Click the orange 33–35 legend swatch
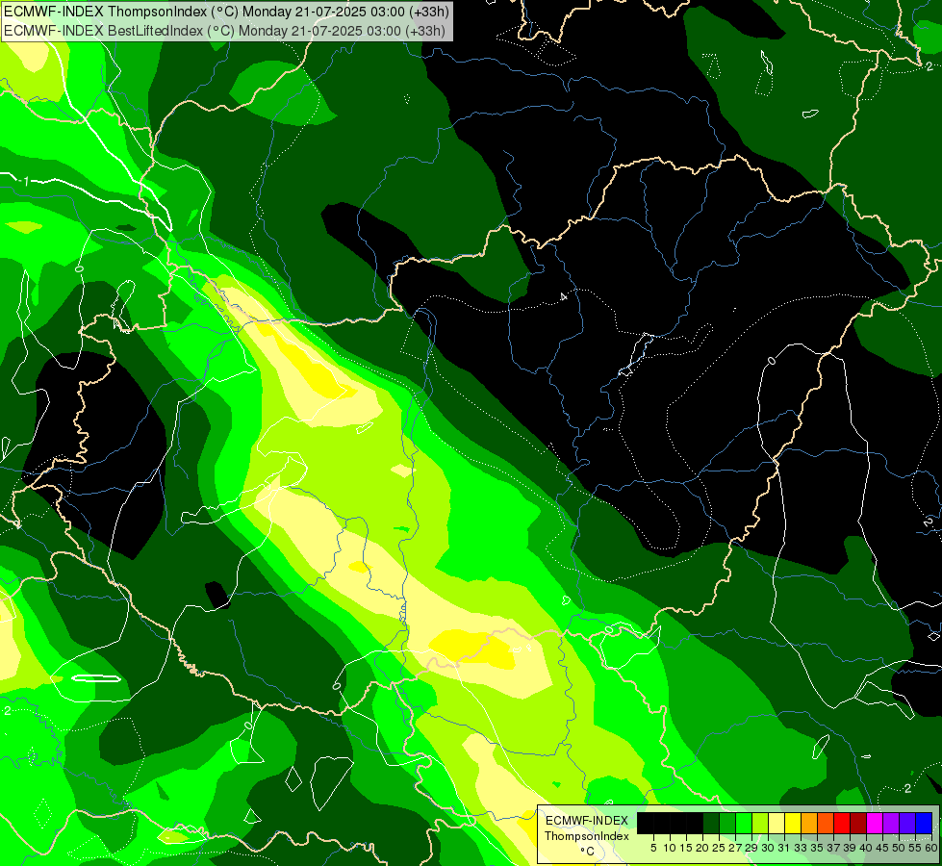Image resolution: width=942 pixels, height=866 pixels. coord(809,823)
